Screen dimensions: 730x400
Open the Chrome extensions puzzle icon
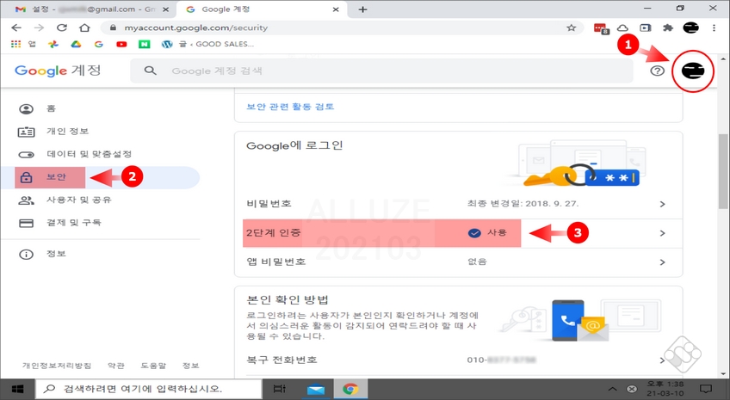pos(668,28)
